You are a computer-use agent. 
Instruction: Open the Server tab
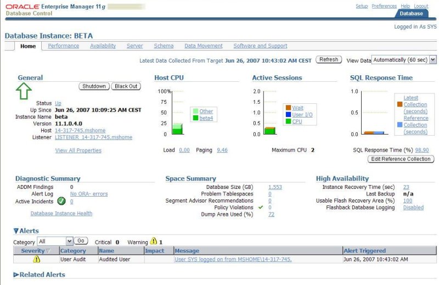(134, 46)
